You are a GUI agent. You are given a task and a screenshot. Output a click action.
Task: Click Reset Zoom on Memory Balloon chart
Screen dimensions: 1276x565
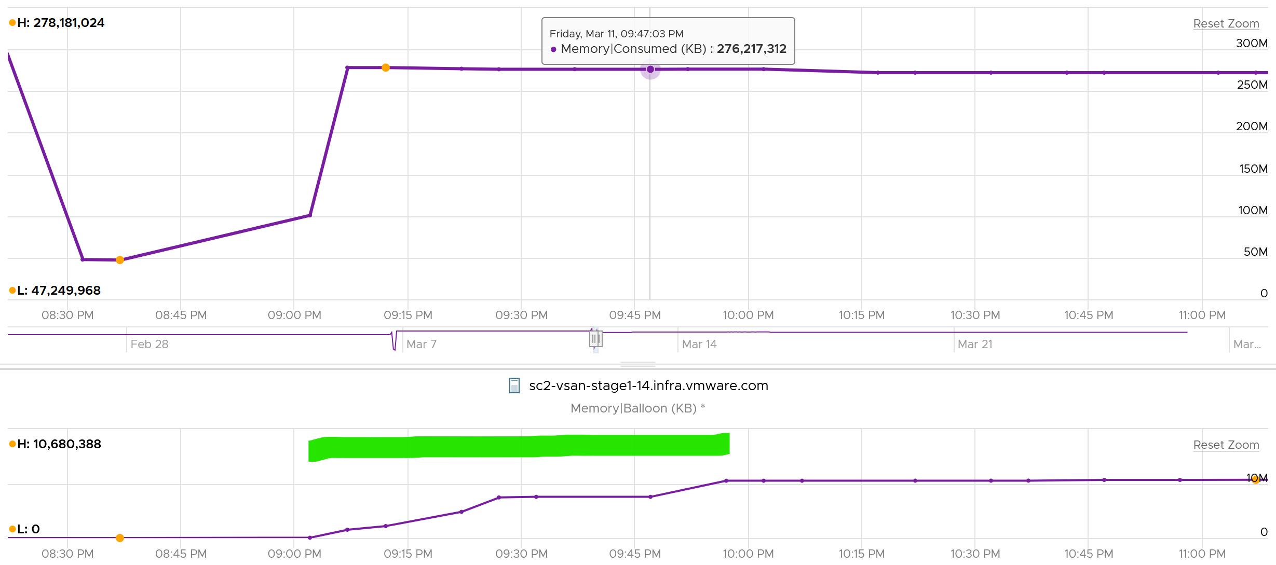pyautogui.click(x=1226, y=445)
